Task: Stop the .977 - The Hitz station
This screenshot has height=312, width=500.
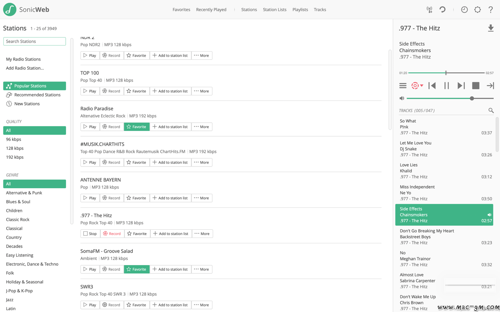Action: point(90,234)
